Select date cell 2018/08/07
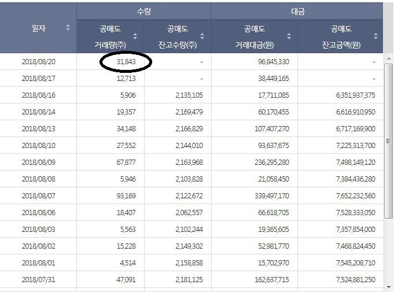This screenshot has width=394, height=292. [x=38, y=196]
